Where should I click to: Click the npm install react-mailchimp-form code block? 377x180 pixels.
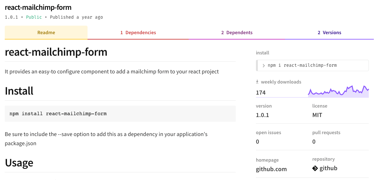[x=120, y=114]
